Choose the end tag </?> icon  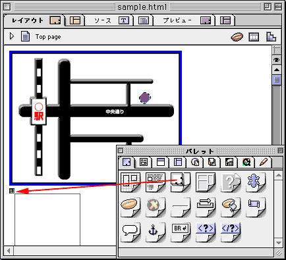[231, 232]
